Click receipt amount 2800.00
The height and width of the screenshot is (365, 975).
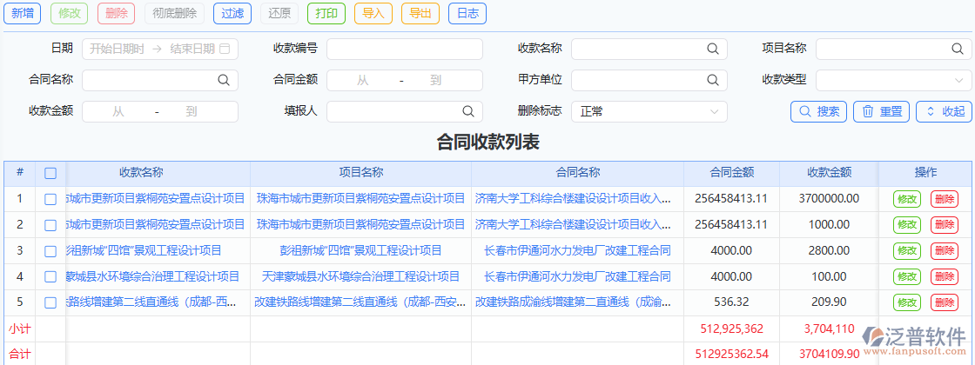(x=829, y=251)
